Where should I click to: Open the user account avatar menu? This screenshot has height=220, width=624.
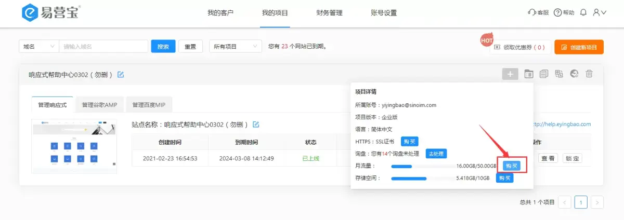(600, 12)
